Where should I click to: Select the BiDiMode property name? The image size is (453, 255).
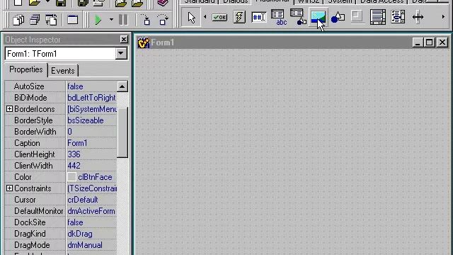[30, 98]
